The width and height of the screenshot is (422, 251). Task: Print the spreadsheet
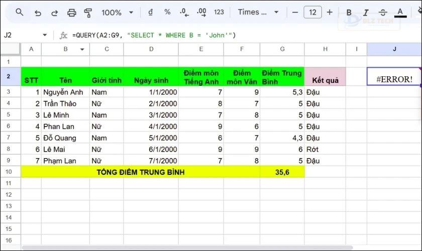pos(71,13)
